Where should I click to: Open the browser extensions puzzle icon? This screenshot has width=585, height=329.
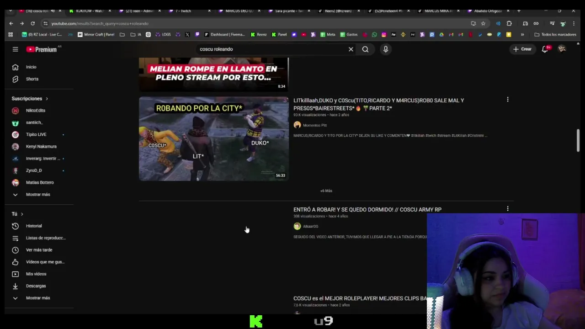pyautogui.click(x=509, y=23)
